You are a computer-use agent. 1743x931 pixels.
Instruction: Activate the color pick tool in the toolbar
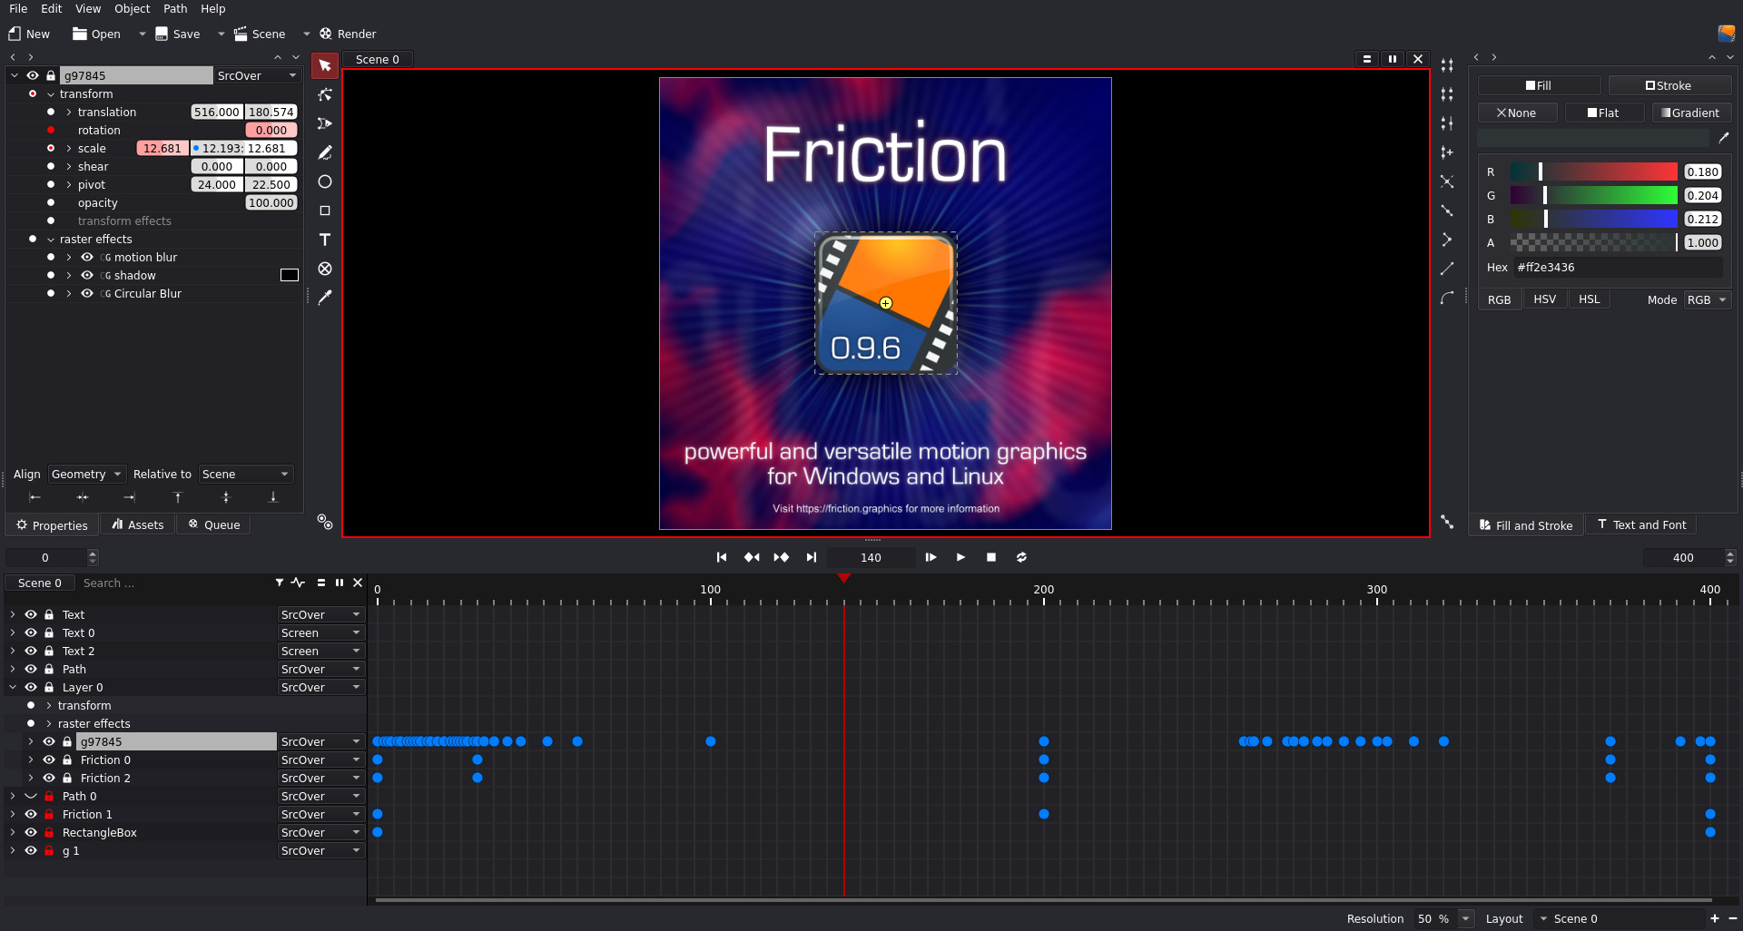[x=324, y=298]
